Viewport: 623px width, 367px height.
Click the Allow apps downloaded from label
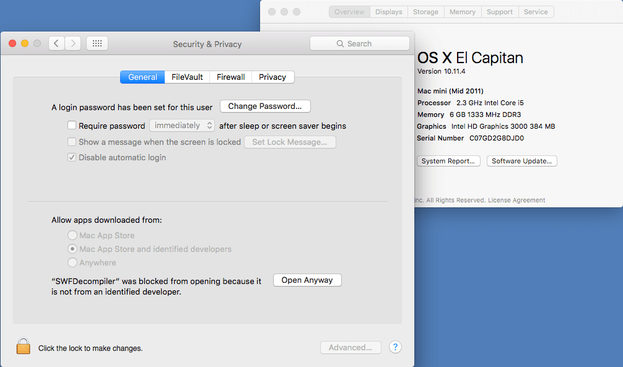point(107,220)
